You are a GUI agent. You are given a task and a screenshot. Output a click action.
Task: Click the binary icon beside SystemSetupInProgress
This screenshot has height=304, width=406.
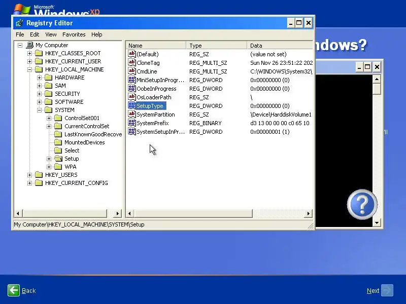[x=132, y=132]
